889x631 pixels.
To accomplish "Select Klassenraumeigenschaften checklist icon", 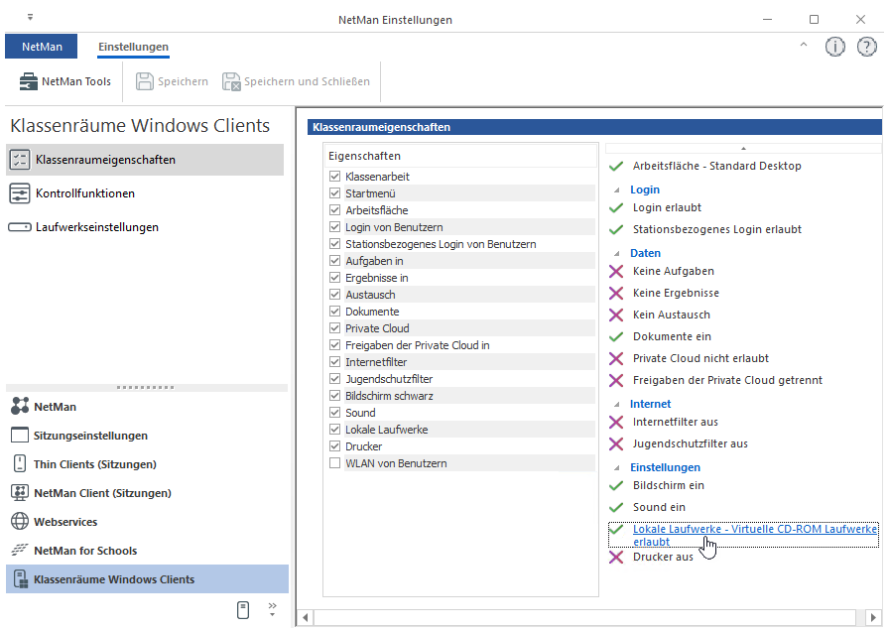I will click(20, 160).
